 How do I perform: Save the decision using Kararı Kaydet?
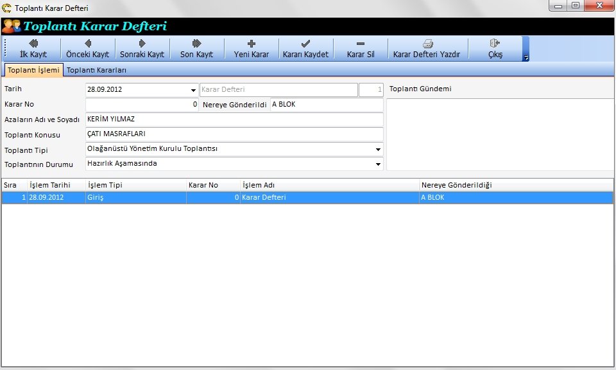[x=305, y=49]
